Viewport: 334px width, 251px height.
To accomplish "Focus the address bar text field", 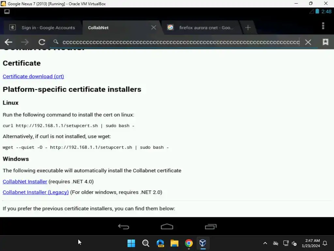I will (x=181, y=42).
